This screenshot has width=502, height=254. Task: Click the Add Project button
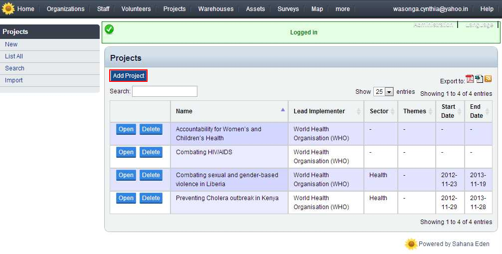129,76
